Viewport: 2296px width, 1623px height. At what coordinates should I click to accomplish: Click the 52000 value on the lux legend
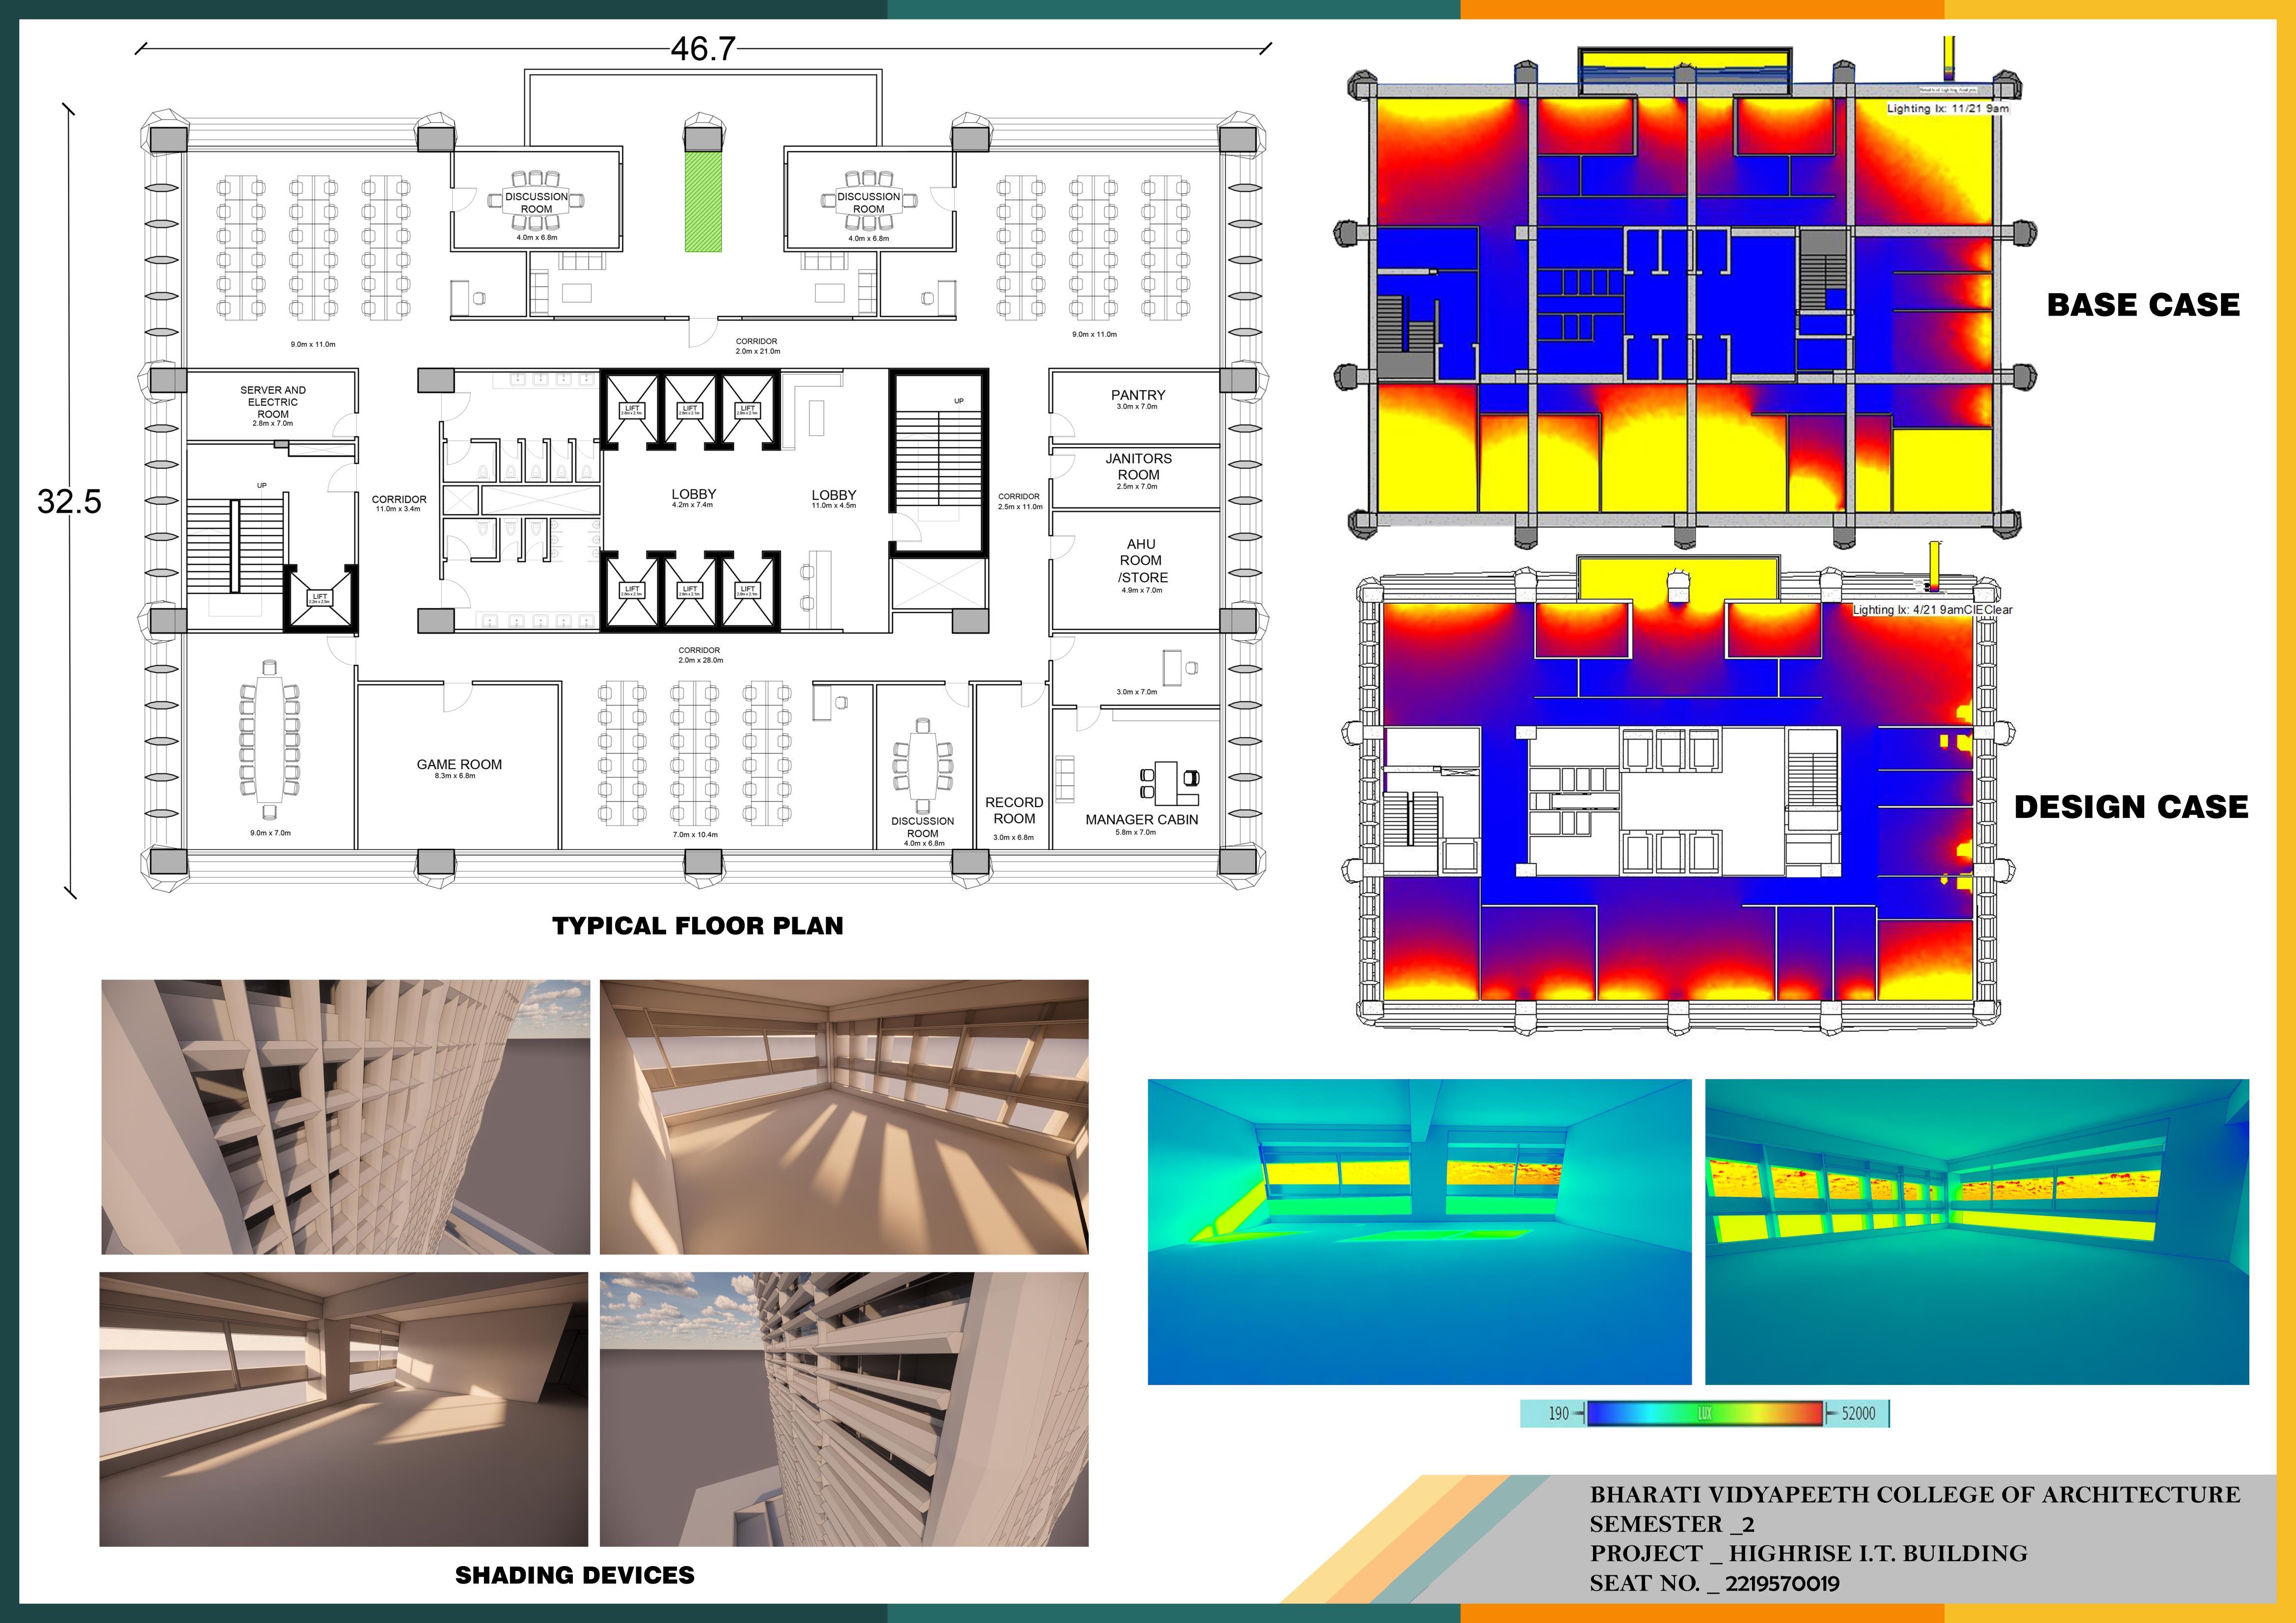[1858, 1413]
